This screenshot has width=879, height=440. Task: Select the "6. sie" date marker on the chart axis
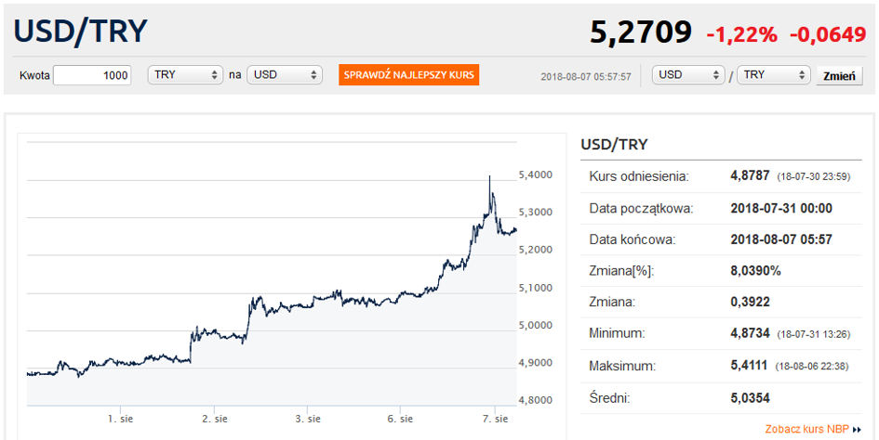[x=400, y=419]
